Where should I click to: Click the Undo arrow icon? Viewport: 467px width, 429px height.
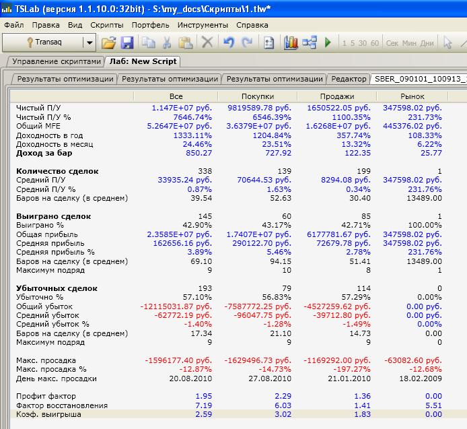point(229,42)
